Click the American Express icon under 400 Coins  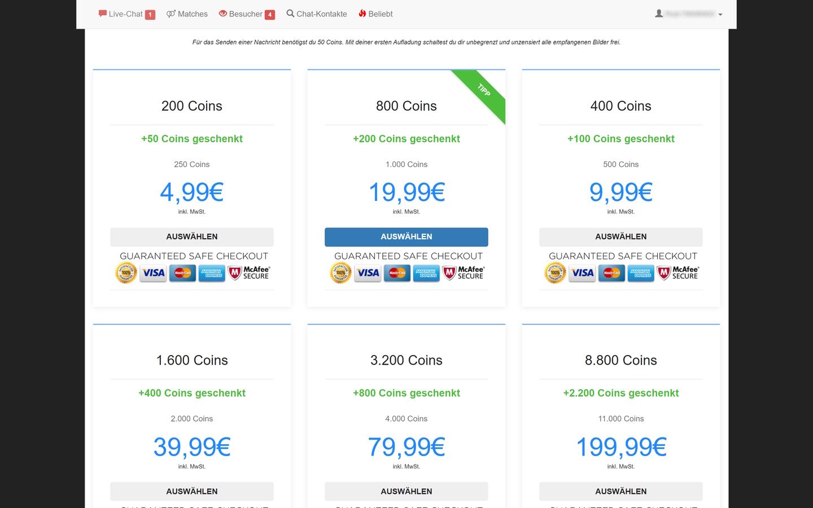(x=641, y=273)
